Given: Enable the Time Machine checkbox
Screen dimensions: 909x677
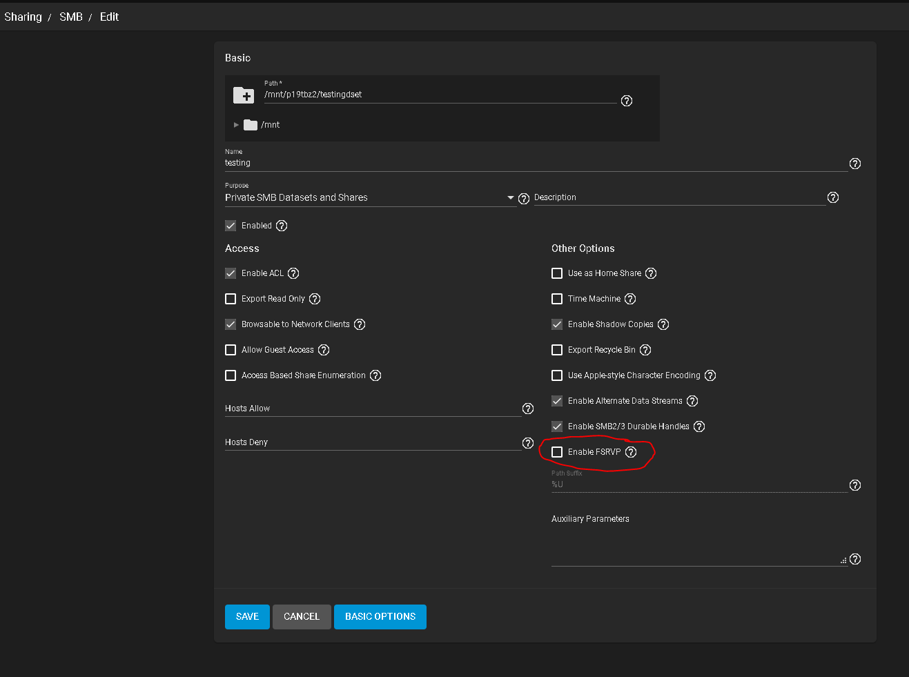Looking at the screenshot, I should [x=557, y=299].
